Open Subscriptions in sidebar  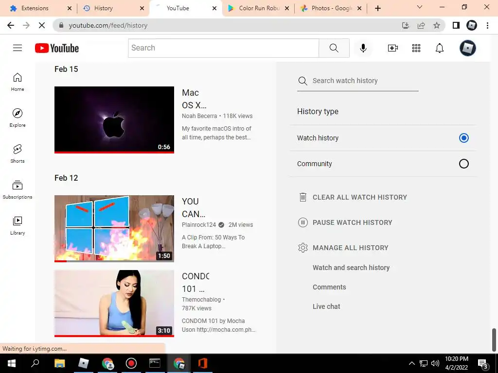[18, 190]
